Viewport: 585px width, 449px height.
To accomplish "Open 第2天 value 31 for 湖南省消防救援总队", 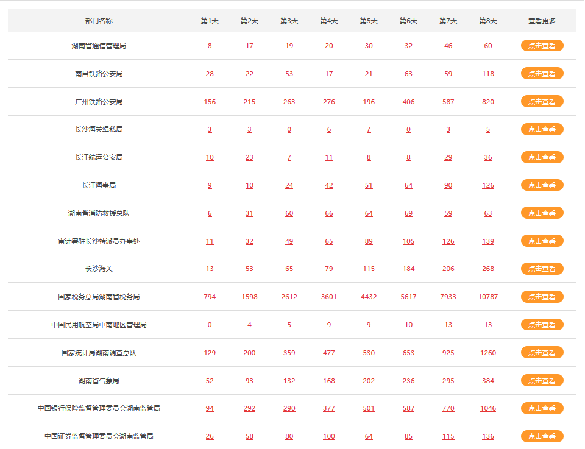I will [249, 213].
